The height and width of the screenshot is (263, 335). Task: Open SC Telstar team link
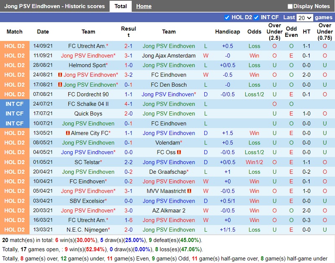coord(88,162)
